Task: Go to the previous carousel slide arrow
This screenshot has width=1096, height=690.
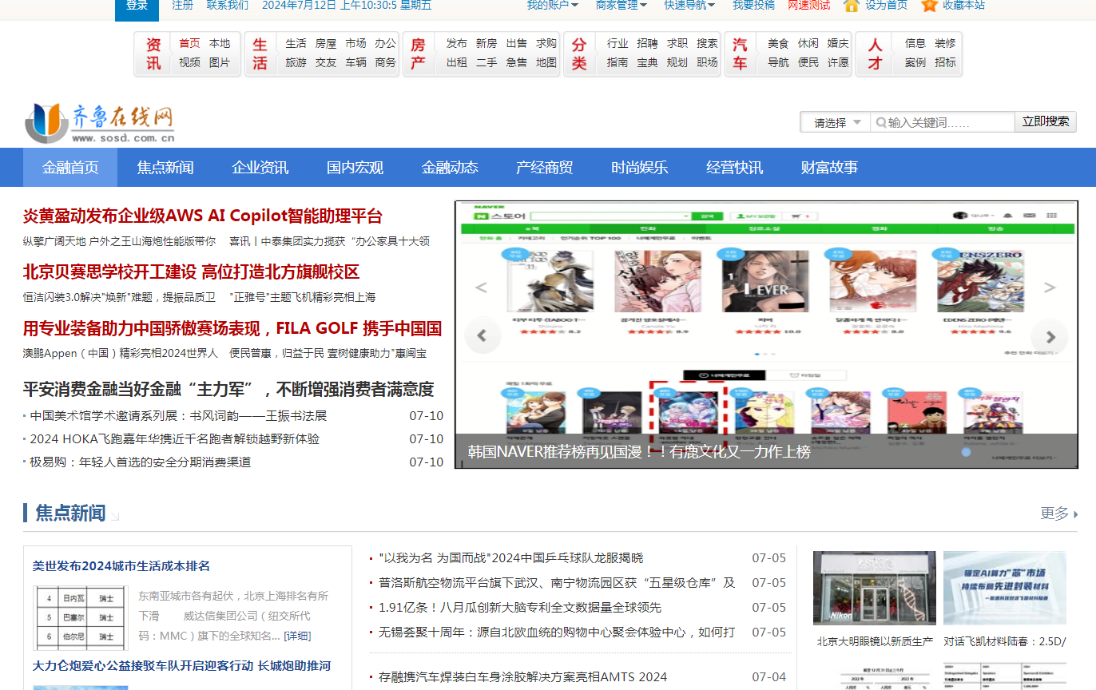Action: coord(482,336)
